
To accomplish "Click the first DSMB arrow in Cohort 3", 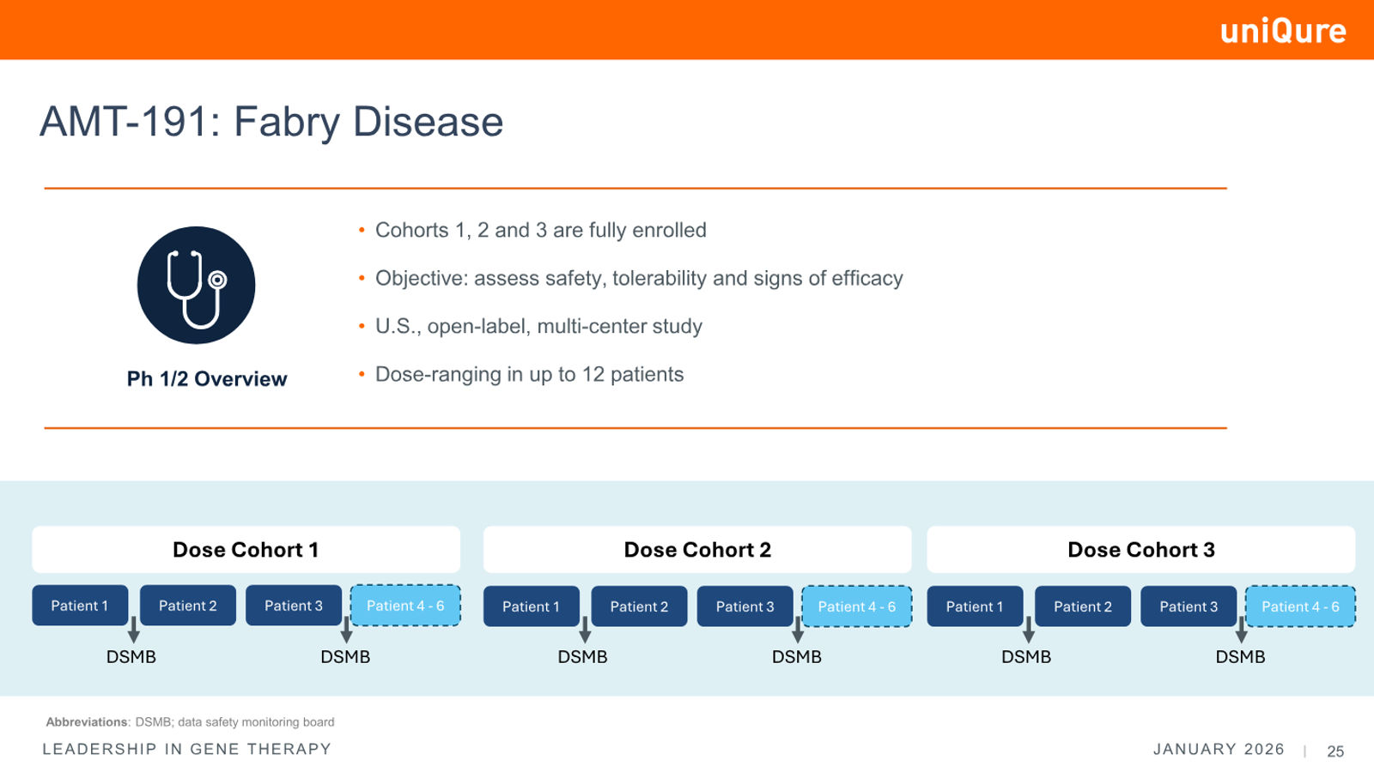I will (x=1029, y=630).
